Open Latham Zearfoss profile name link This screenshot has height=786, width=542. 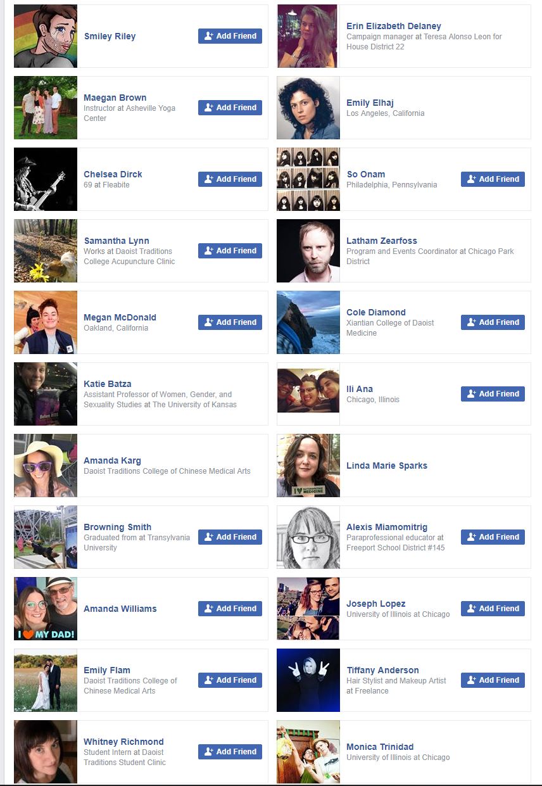click(382, 241)
